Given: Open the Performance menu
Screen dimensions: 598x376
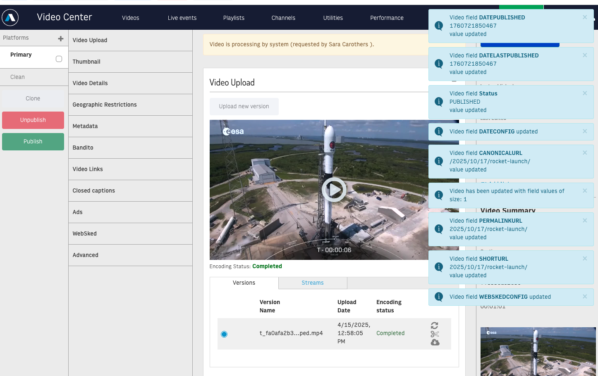Looking at the screenshot, I should coord(387,18).
